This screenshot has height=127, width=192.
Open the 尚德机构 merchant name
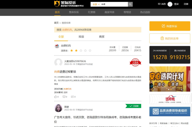point(66,46)
